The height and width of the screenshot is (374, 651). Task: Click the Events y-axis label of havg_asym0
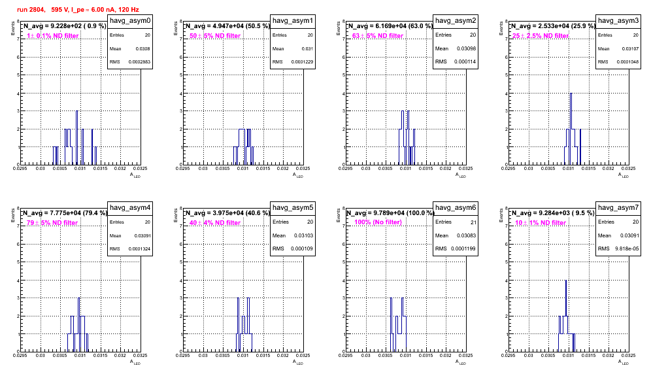coord(13,28)
